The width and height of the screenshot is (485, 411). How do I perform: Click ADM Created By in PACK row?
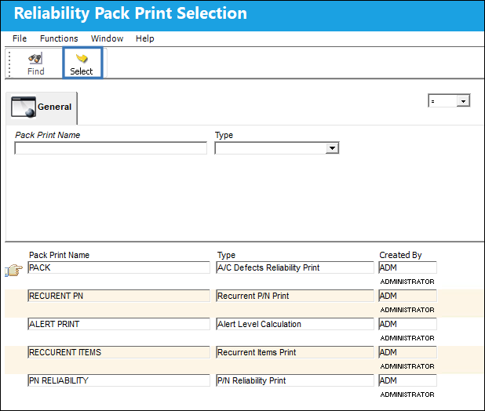point(407,267)
